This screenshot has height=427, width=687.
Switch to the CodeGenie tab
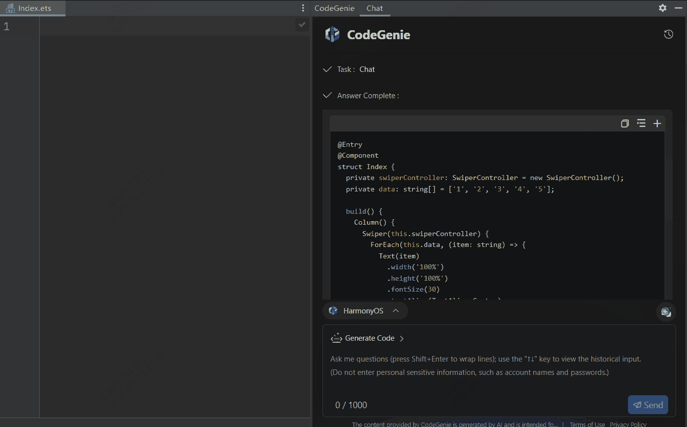click(x=334, y=8)
